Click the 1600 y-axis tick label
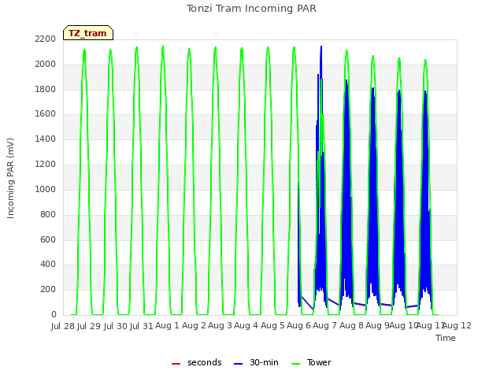Image resolution: width=504 pixels, height=378 pixels. point(46,113)
